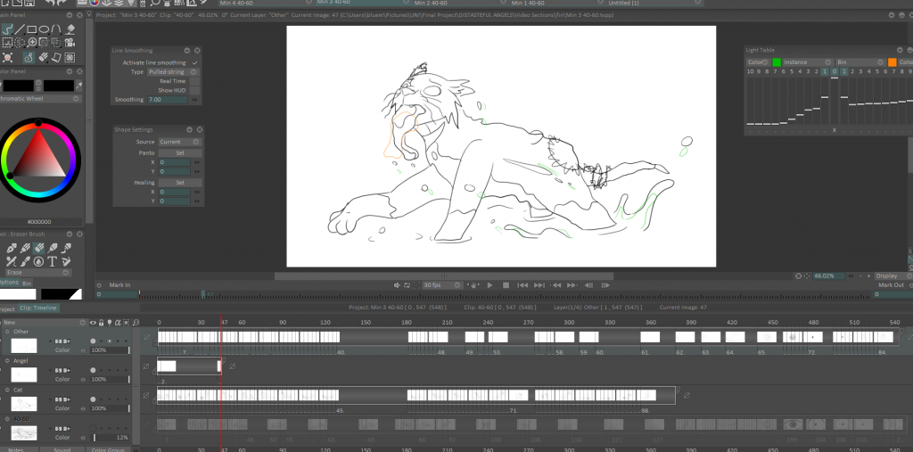
Task: Adjust the 40-60 layer opacity slider at 12%
Action: (111, 438)
